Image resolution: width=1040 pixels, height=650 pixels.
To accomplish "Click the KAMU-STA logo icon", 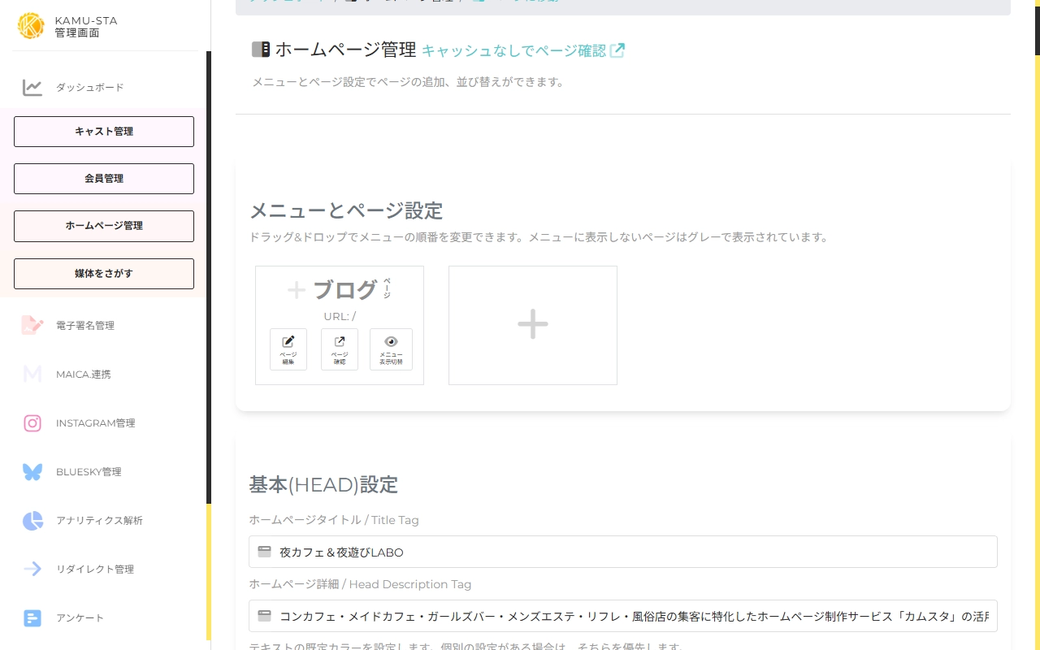I will [31, 26].
